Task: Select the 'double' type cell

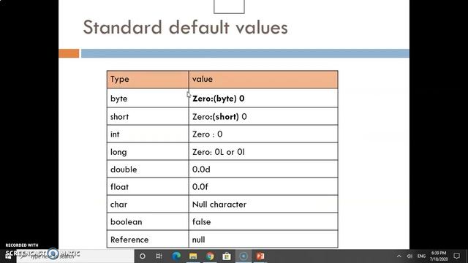Action: tap(148, 169)
